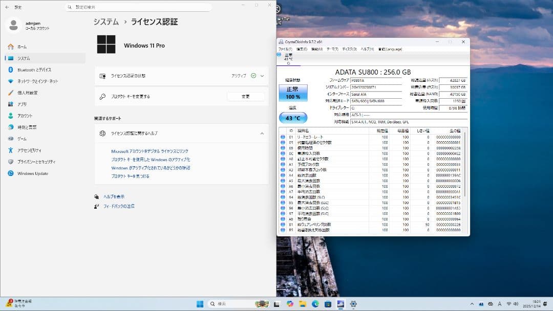Open the 言語(Language) menu in CrystalDiskInfo
The height and width of the screenshot is (311, 553).
click(390, 49)
